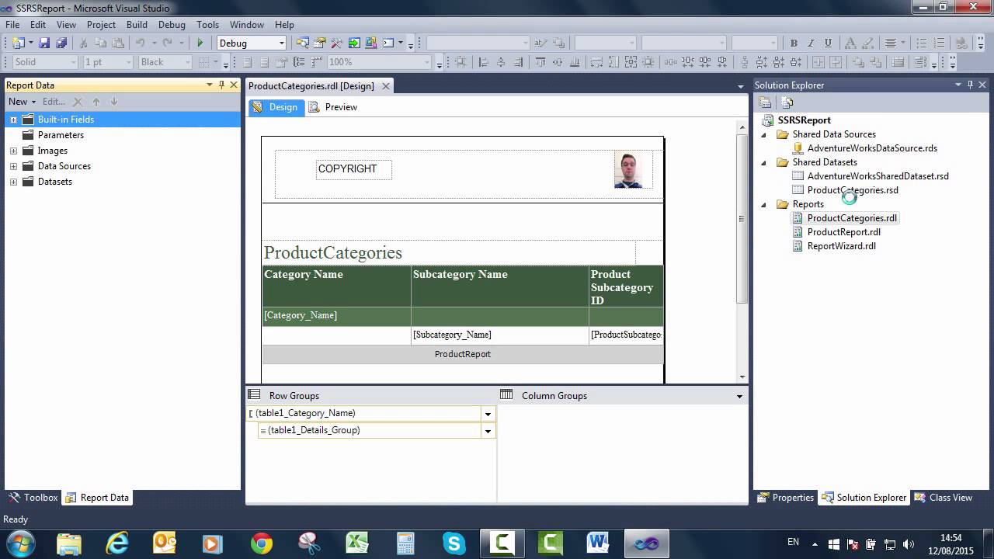Image resolution: width=994 pixels, height=559 pixels.
Task: Switch to the Class View tab
Action: coord(943,498)
